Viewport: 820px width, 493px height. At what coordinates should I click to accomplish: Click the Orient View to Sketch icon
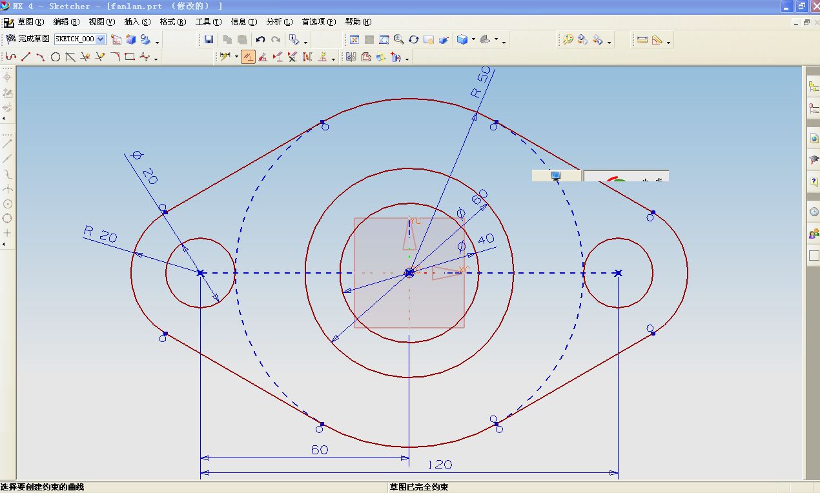click(116, 39)
